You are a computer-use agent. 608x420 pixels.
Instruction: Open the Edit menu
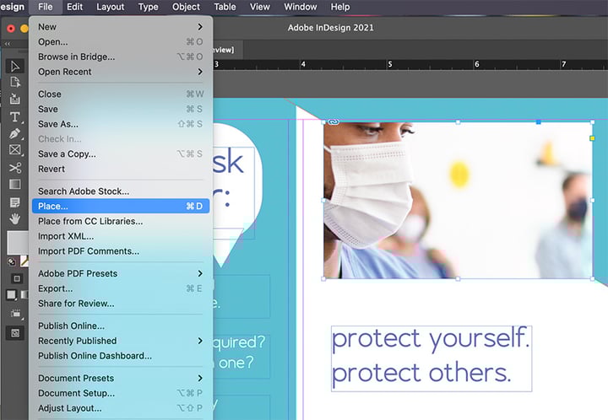[75, 7]
